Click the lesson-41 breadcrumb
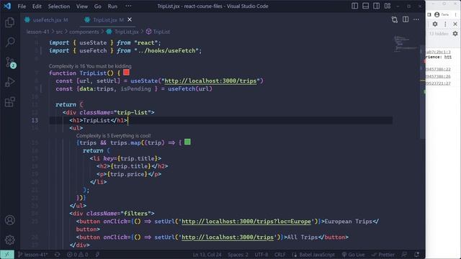The width and height of the screenshot is (461, 259). [x=37, y=32]
